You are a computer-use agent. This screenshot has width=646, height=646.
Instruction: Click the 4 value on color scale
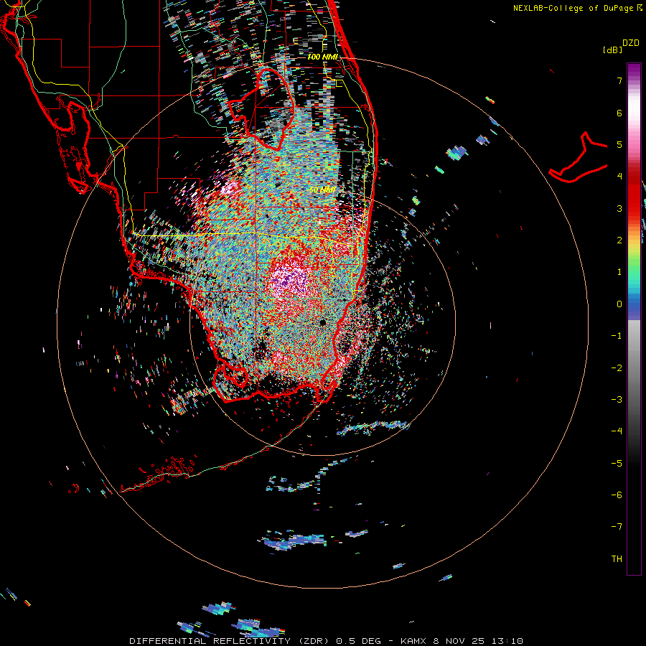(x=619, y=177)
